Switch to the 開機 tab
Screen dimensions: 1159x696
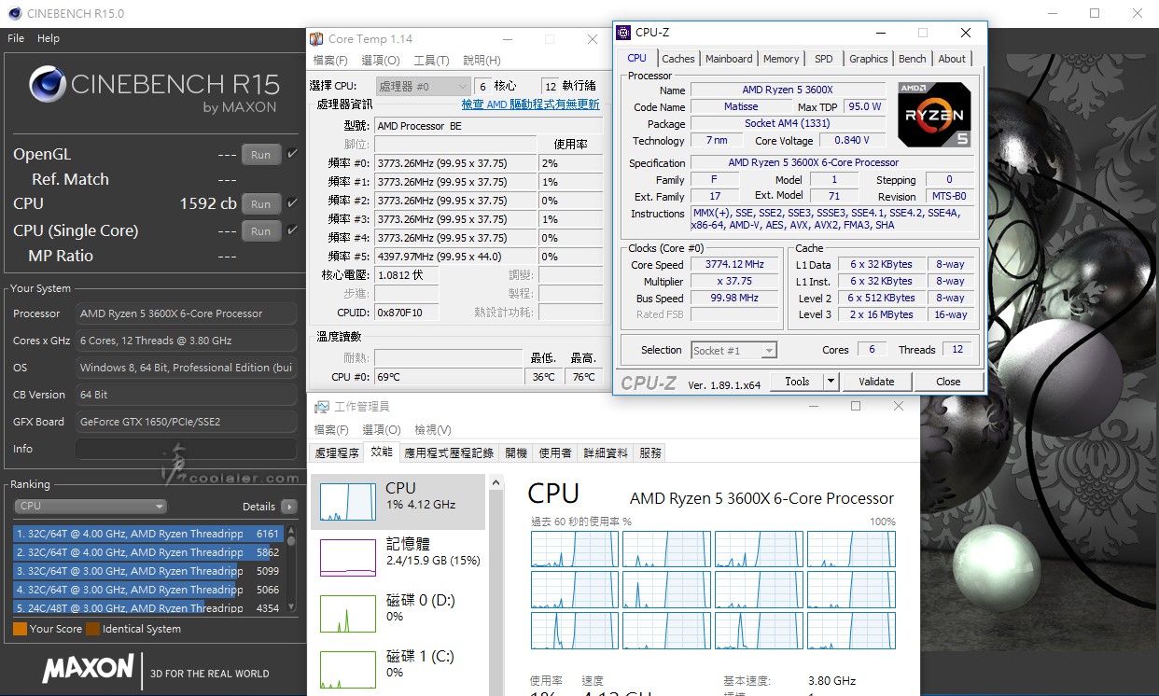pyautogui.click(x=516, y=453)
